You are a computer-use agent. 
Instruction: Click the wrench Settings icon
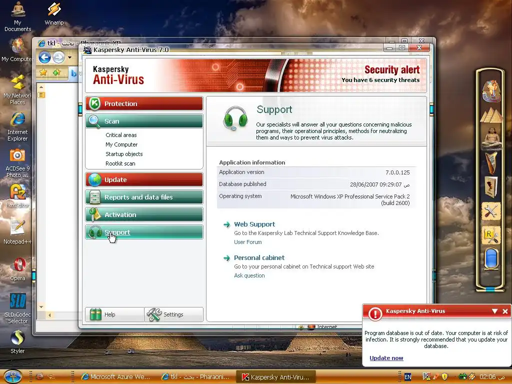coord(154,314)
